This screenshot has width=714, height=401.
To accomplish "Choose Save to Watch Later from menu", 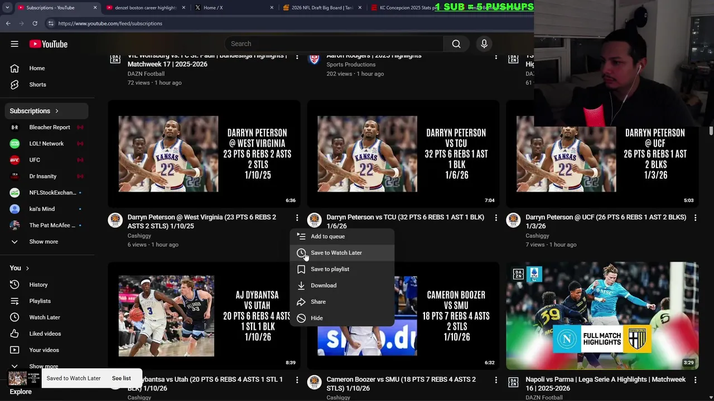I will [342, 253].
